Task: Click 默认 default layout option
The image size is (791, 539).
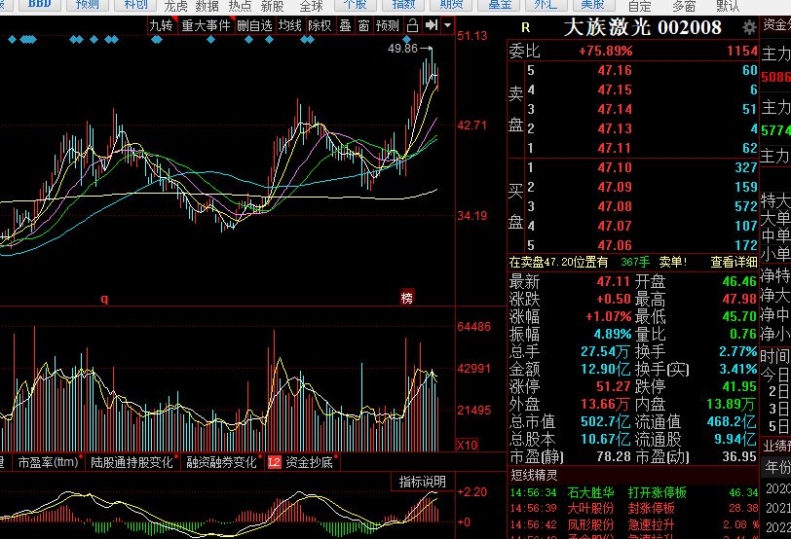Action: (x=728, y=6)
